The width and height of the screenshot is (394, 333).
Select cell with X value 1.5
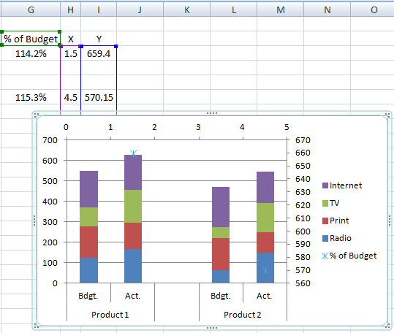pyautogui.click(x=71, y=53)
